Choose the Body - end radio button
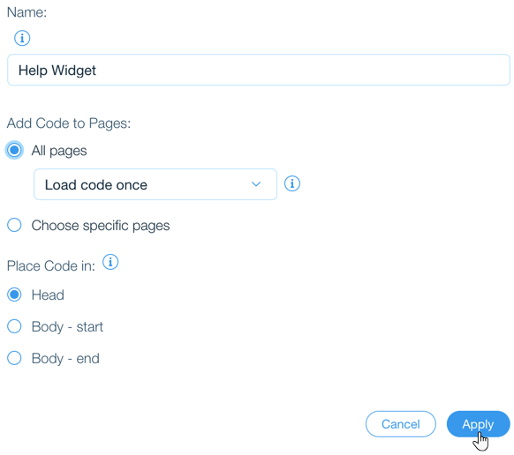 pos(14,358)
